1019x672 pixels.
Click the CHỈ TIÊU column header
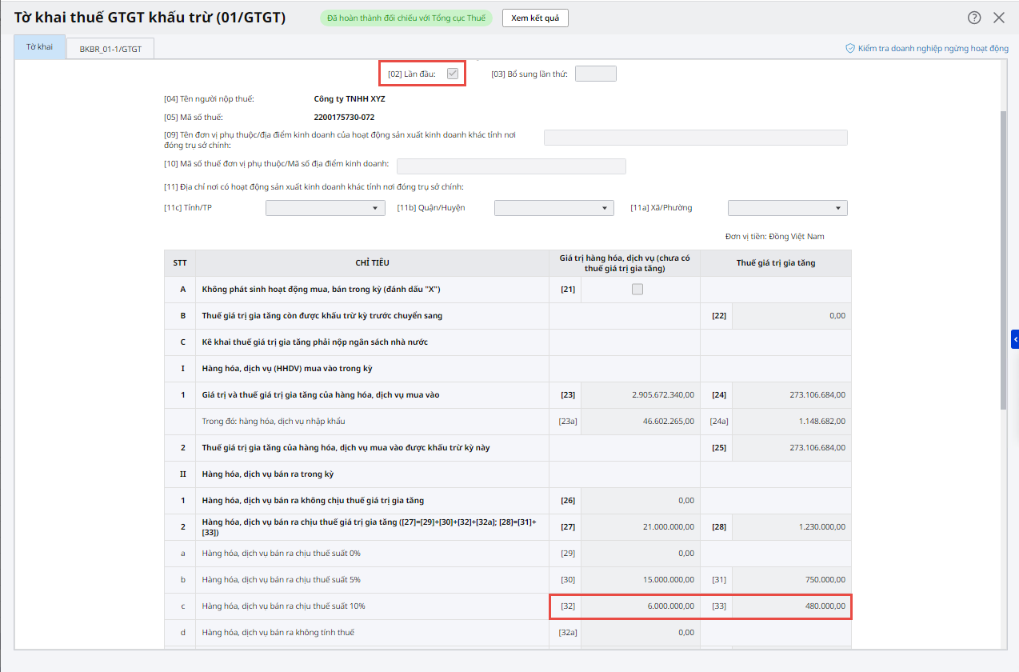click(x=373, y=263)
